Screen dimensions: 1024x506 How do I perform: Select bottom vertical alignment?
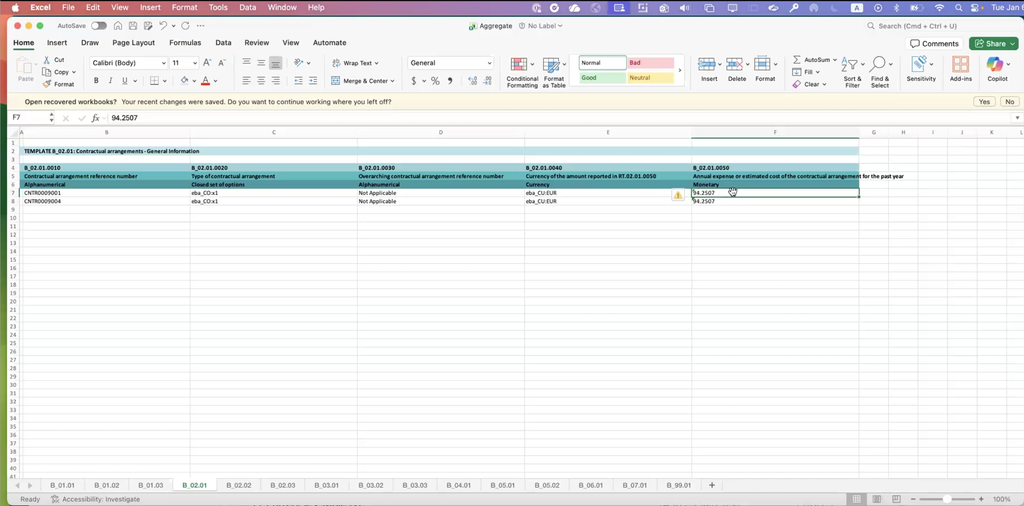click(x=275, y=63)
